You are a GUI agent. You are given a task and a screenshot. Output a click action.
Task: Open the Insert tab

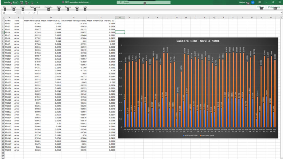(x=23, y=7)
